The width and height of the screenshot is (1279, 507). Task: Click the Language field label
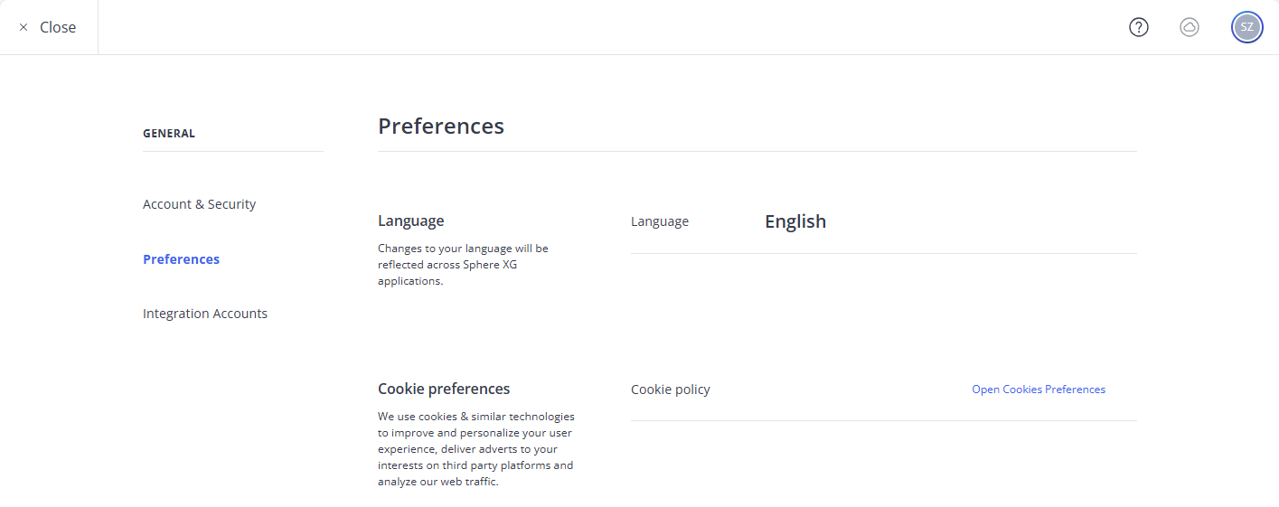660,221
